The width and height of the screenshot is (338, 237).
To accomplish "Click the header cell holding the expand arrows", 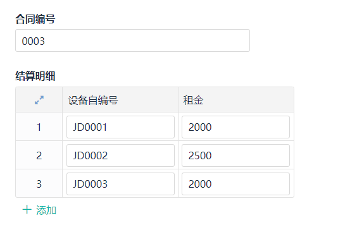I will [39, 100].
